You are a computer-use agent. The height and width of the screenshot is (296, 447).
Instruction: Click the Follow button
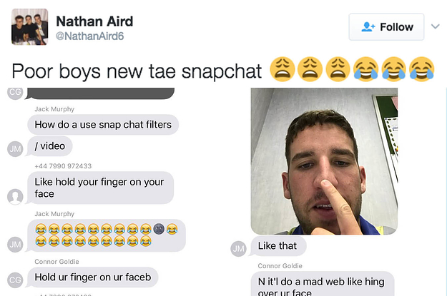coord(386,27)
